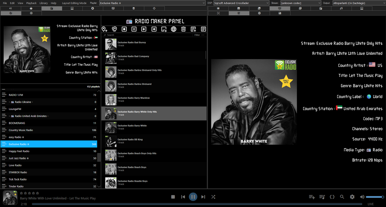Click the record square icon in Radio Maker Panel
Screen dimensions: 386x207
pos(124,29)
